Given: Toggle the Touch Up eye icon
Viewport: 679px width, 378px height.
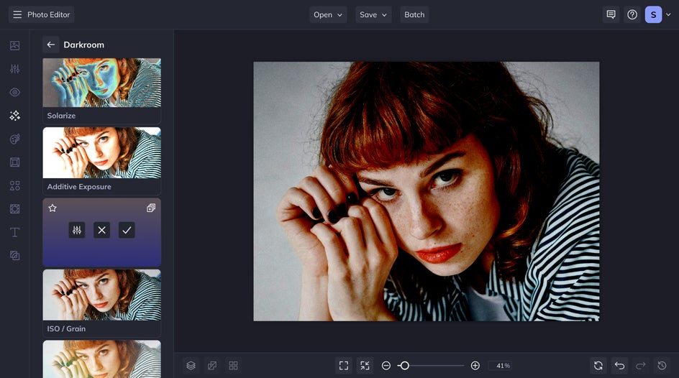Looking at the screenshot, I should coord(14,92).
